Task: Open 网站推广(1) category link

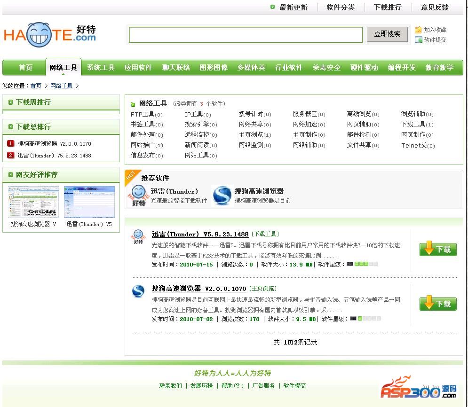Action: (147, 145)
